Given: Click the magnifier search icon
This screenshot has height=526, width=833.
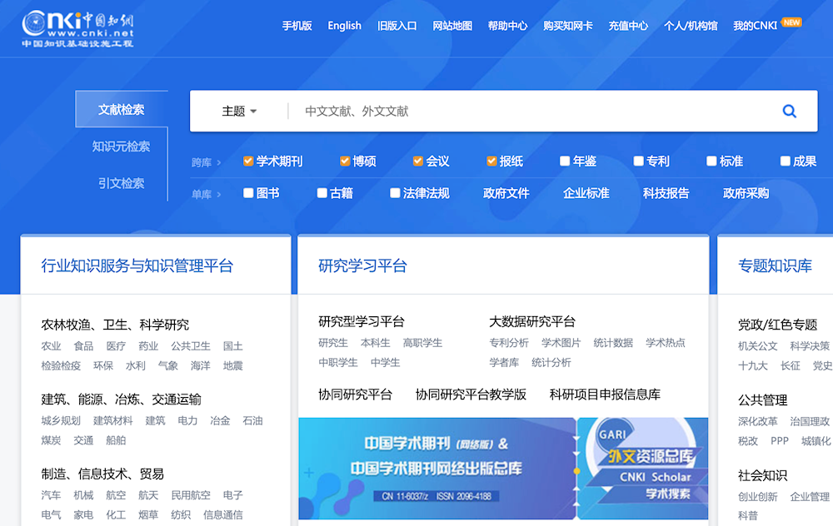Looking at the screenshot, I should [x=790, y=111].
